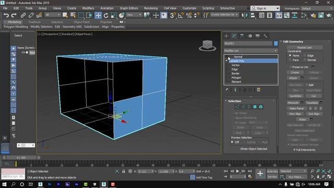Select Polygon sub-object mode icon in Selection

pyautogui.click(x=255, y=107)
